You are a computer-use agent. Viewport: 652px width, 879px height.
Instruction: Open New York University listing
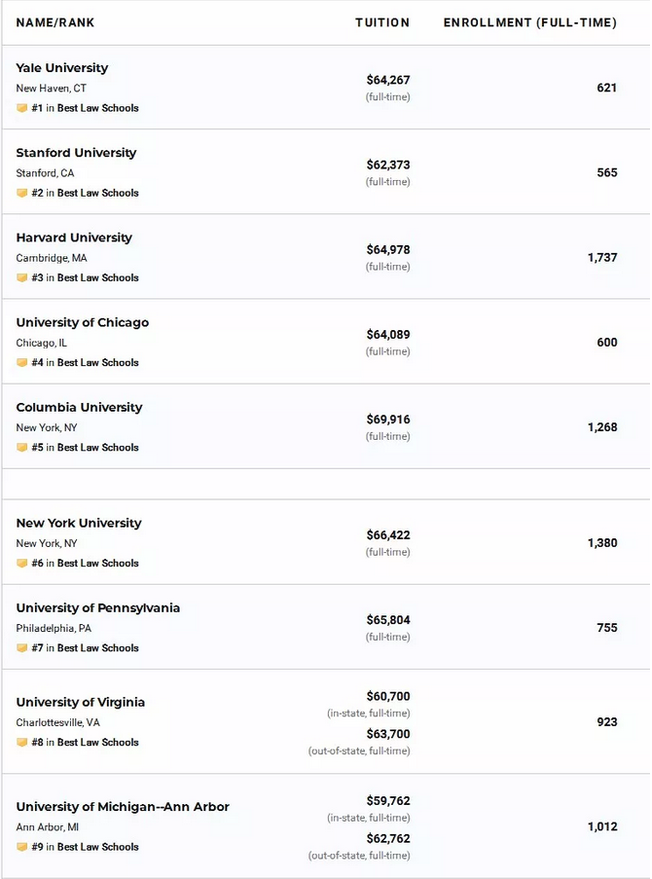[x=79, y=523]
